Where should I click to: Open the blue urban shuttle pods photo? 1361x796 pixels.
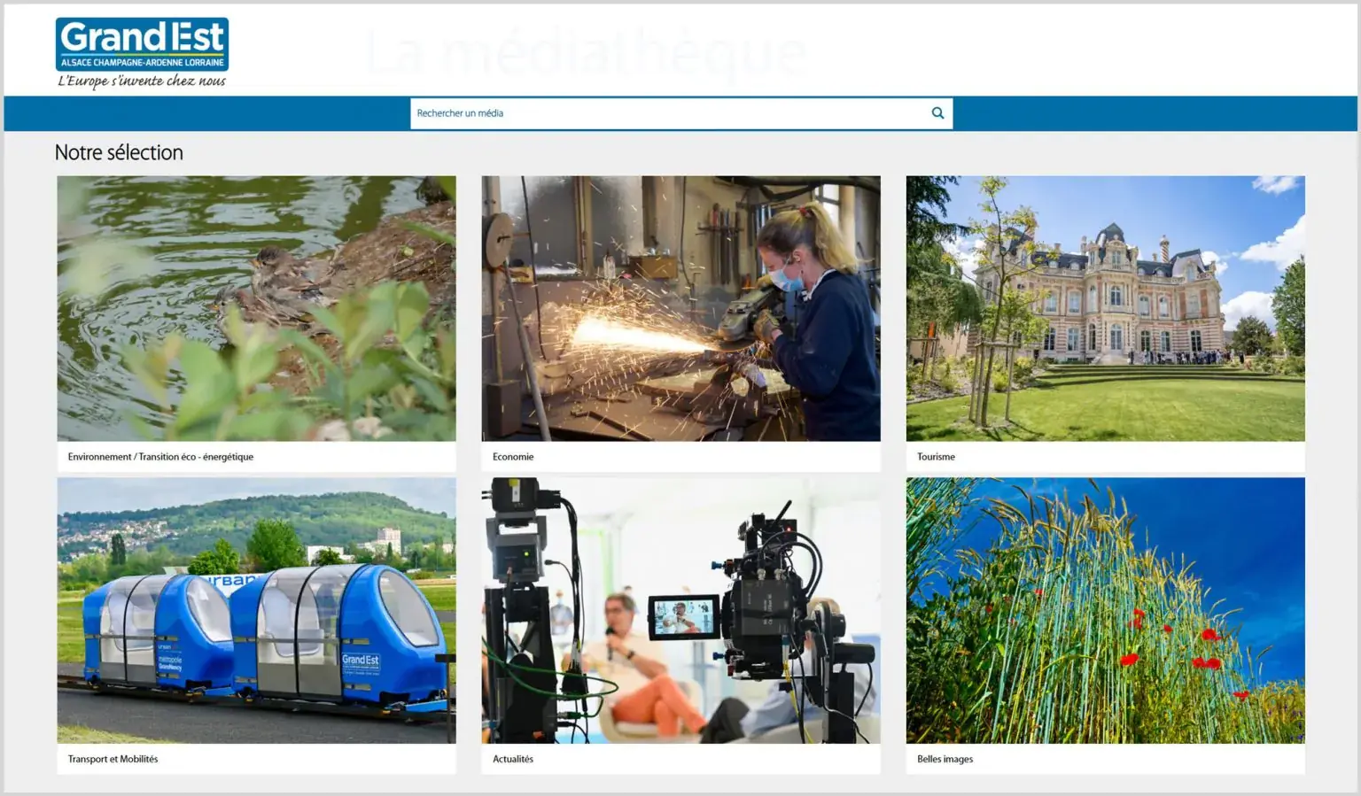pos(256,610)
